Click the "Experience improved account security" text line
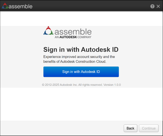Screen dimensions: 163x136 point(79,57)
